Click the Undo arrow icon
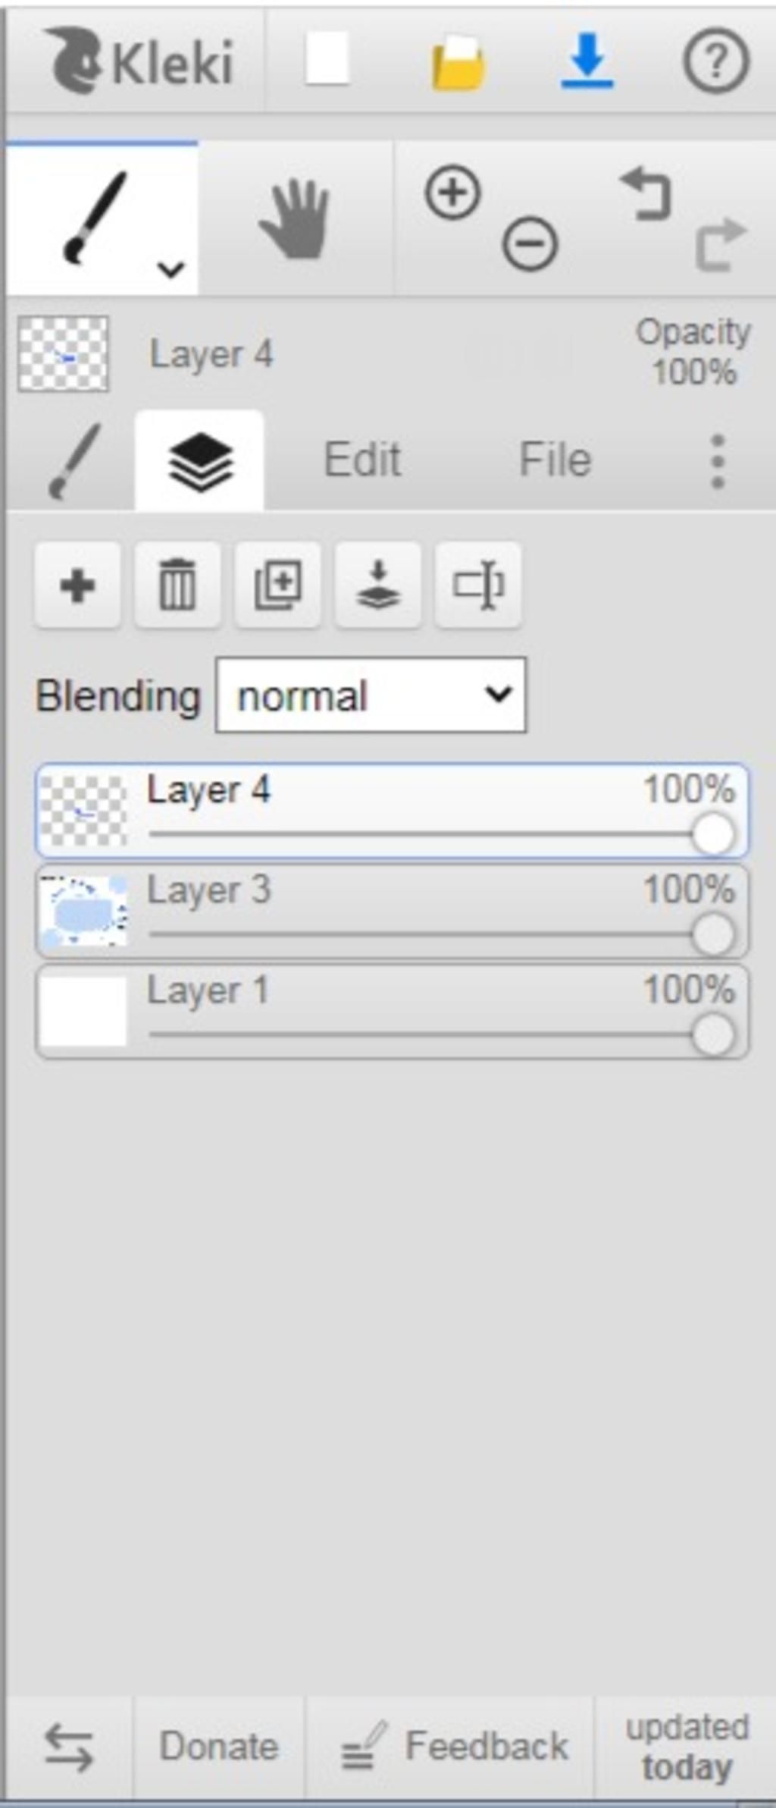The width and height of the screenshot is (776, 1808). 646,193
